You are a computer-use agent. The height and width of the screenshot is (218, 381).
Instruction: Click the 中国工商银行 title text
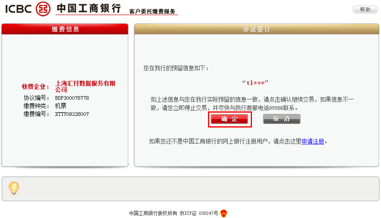(x=89, y=8)
